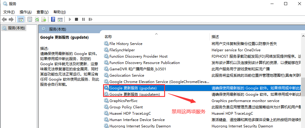Viewport: 305px width, 128px height.
Task: Click gear icon beside GameDVR 和广播用户服务_b3501
Action: click(106, 69)
